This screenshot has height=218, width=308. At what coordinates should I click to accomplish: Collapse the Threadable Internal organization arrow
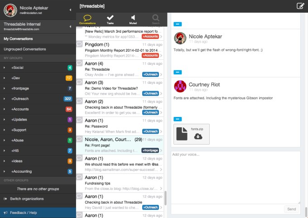(x=70, y=27)
